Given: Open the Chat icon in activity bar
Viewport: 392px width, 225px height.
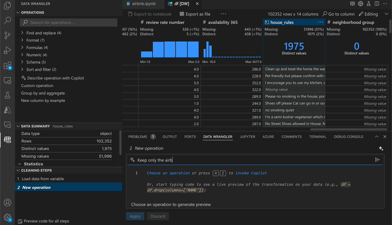Looking at the screenshot, I should click(x=8, y=125).
